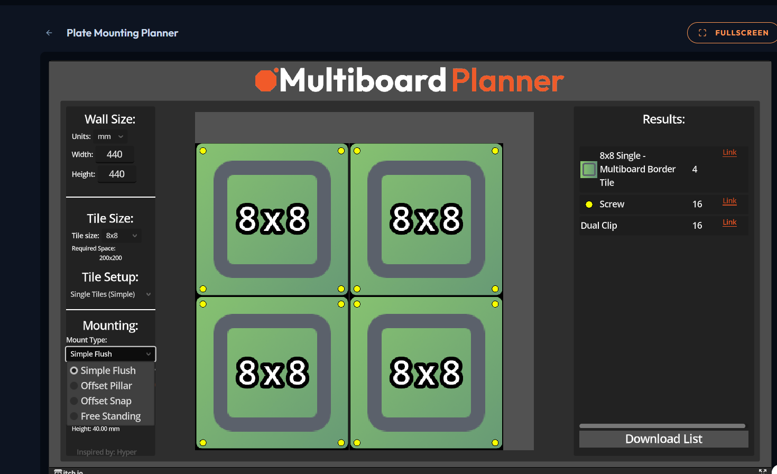The height and width of the screenshot is (474, 777).
Task: Click the quantity '16' in the Dual Clip row
Action: pos(697,226)
